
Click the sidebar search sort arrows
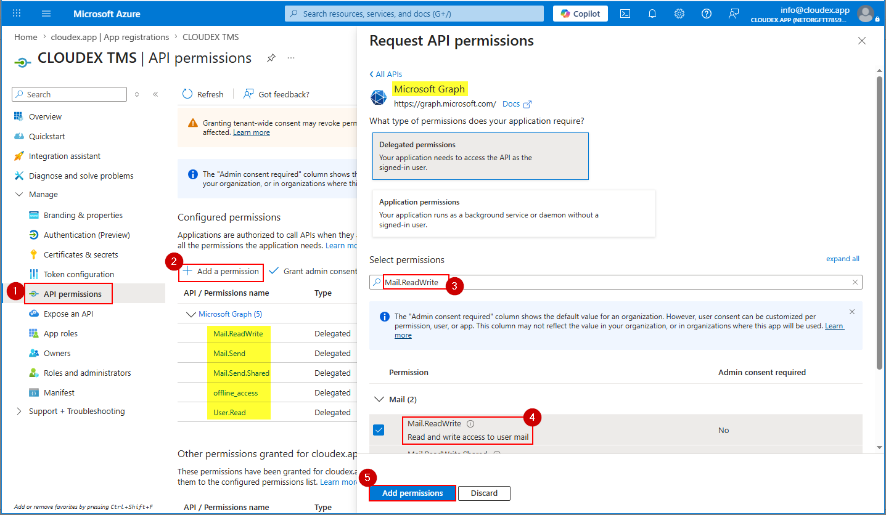[137, 94]
